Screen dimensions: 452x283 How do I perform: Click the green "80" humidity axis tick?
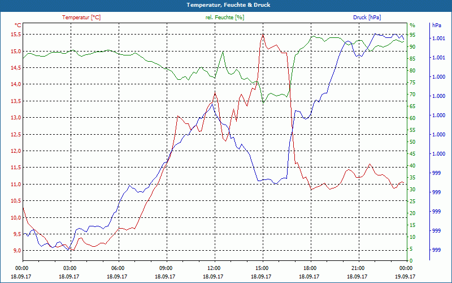[x=412, y=70]
